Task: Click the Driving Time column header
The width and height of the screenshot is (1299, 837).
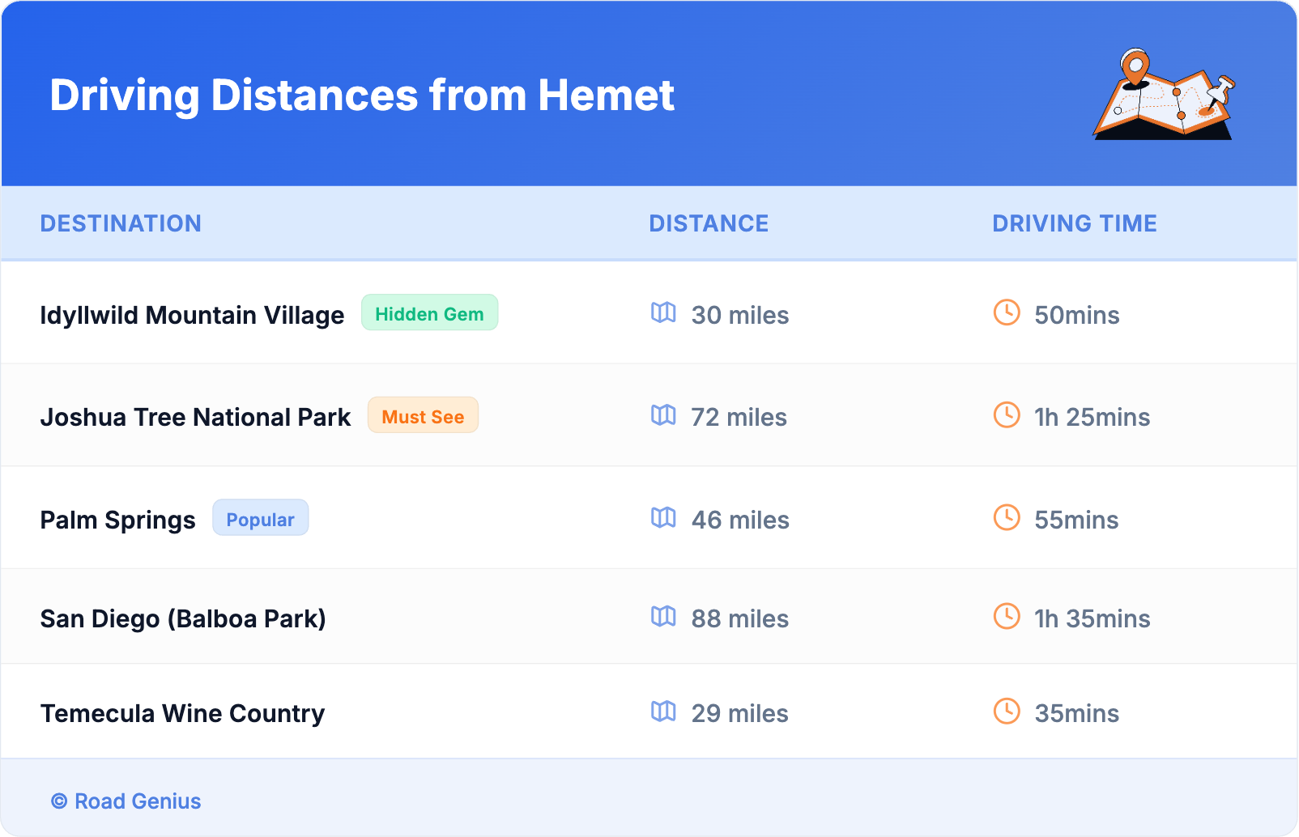Action: [x=1075, y=223]
